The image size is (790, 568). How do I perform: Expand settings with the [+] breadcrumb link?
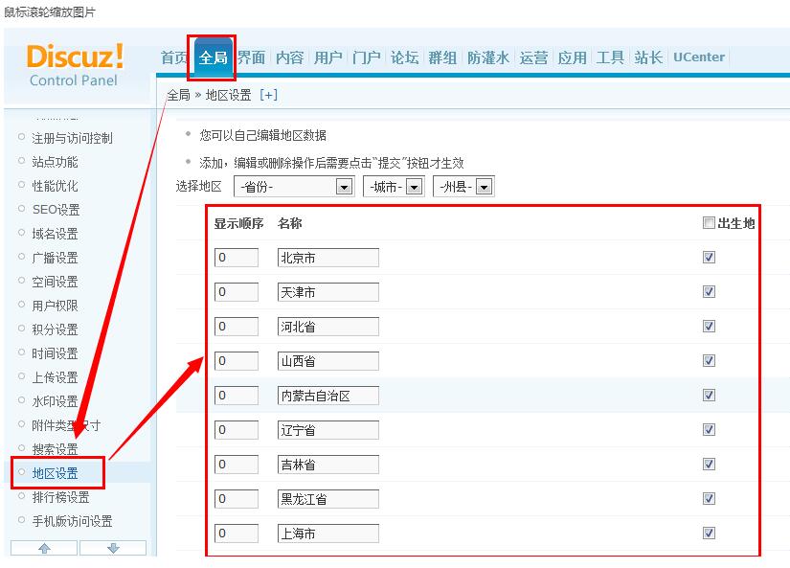point(265,95)
